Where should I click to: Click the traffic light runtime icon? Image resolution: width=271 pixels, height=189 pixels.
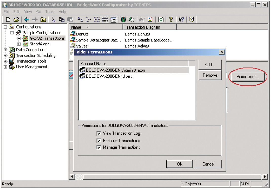tap(123, 20)
